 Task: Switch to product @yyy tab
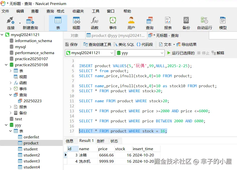tap(116, 36)
